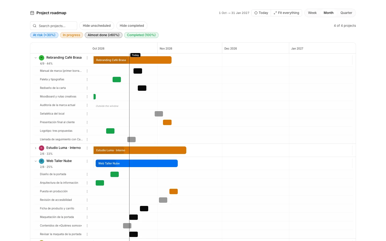The height and width of the screenshot is (241, 386).
Task: Open options for Revisión de accesibilidad
Action: point(87,200)
